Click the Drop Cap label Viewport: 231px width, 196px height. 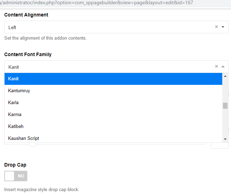coord(15,165)
